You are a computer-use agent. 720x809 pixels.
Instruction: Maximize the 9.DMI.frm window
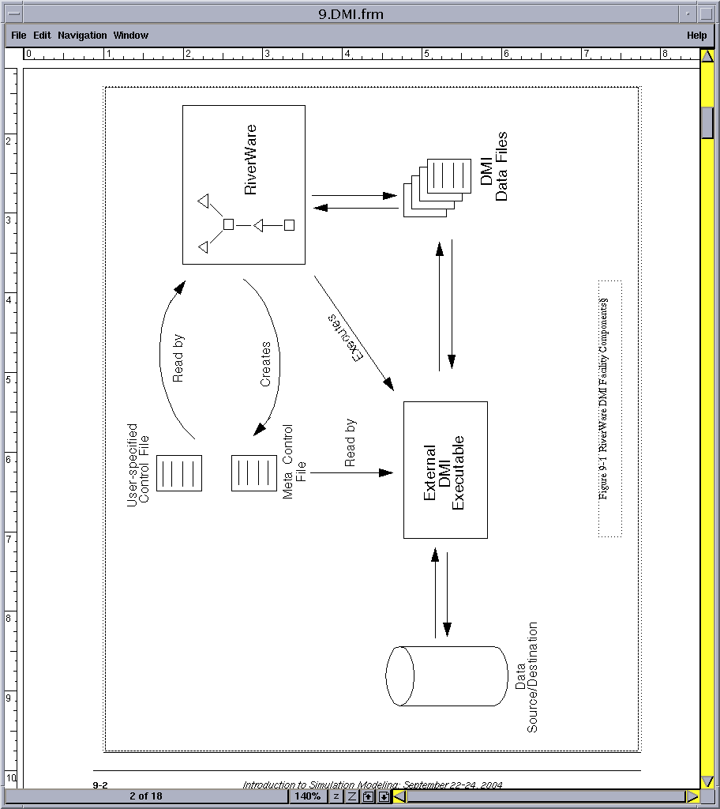pos(705,13)
